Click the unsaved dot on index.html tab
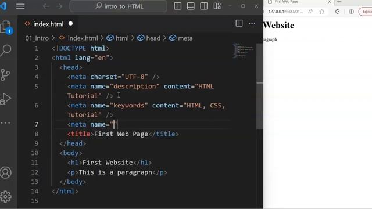The height and width of the screenshot is (209, 372). (x=70, y=24)
